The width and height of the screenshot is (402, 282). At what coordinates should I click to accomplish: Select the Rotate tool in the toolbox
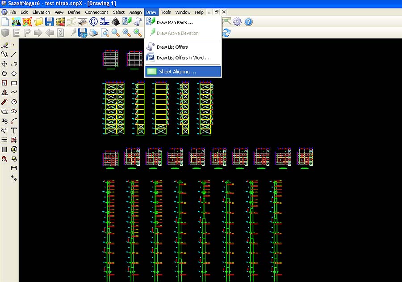(4, 73)
